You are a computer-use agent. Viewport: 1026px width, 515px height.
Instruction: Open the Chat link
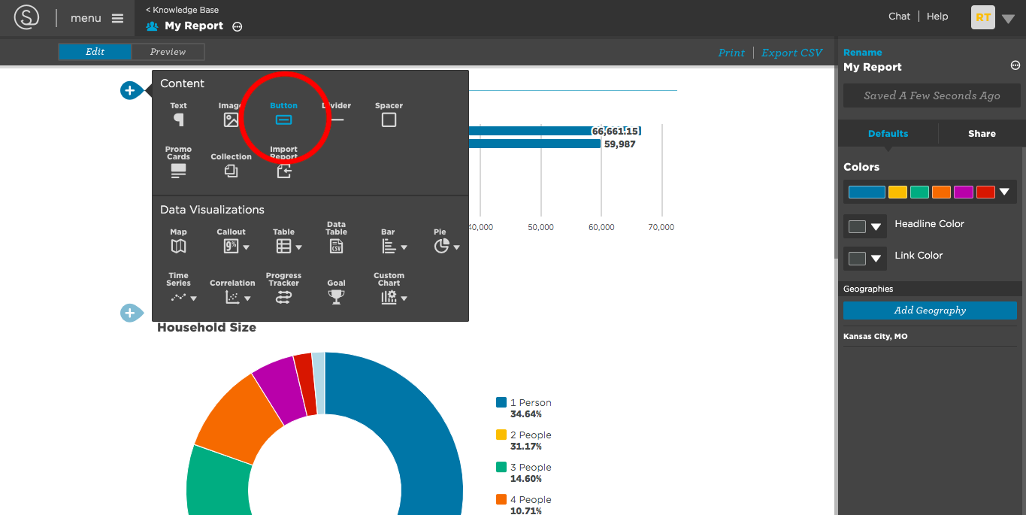coord(899,17)
